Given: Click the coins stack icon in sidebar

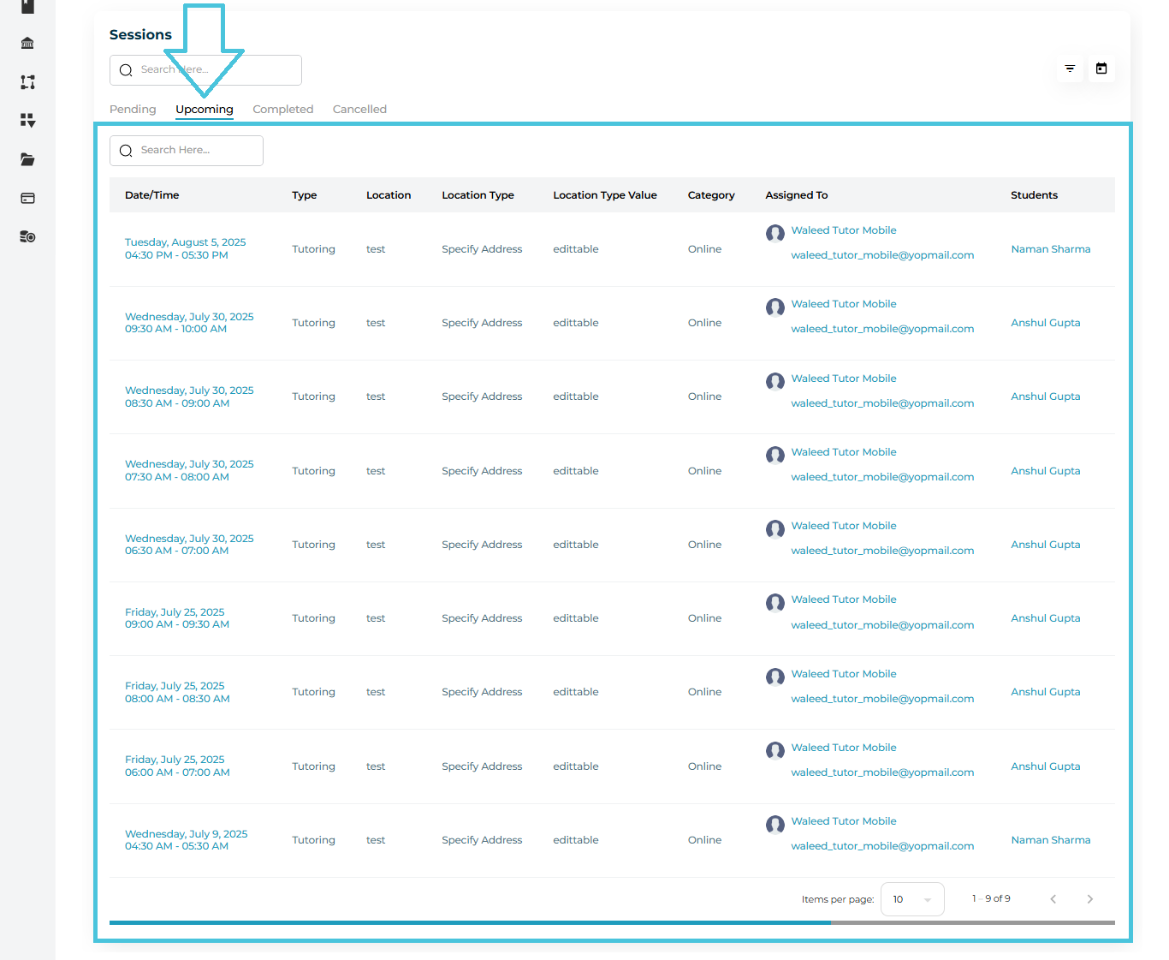Looking at the screenshot, I should click(27, 237).
